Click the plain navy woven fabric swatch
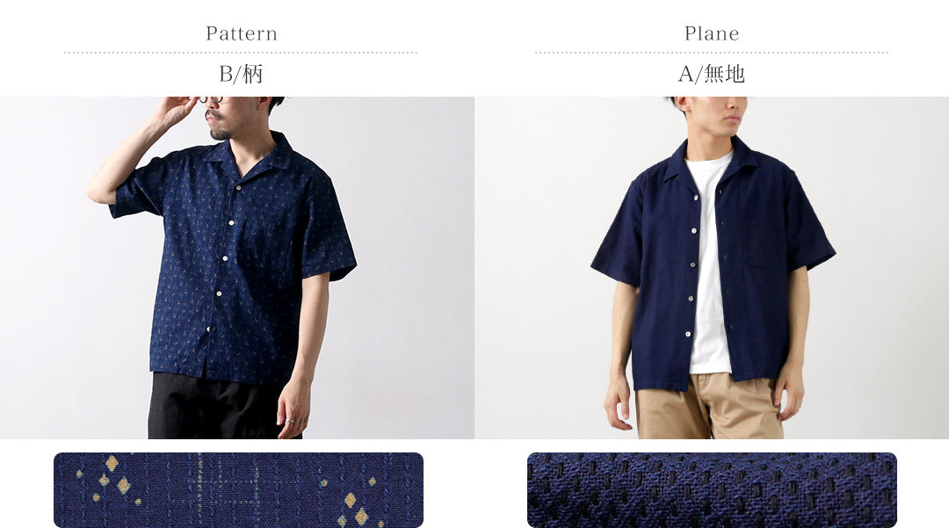949x528 pixels. point(712,490)
